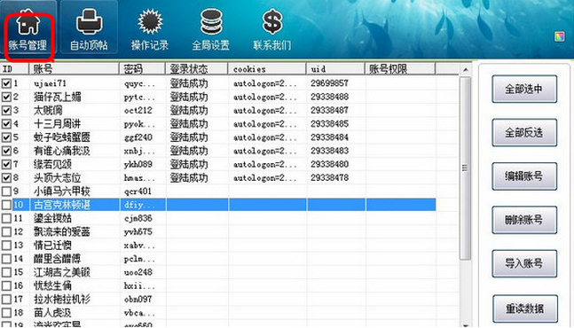Select account name 古宫克林顿谌
This screenshot has width=574, height=328.
pyautogui.click(x=62, y=205)
